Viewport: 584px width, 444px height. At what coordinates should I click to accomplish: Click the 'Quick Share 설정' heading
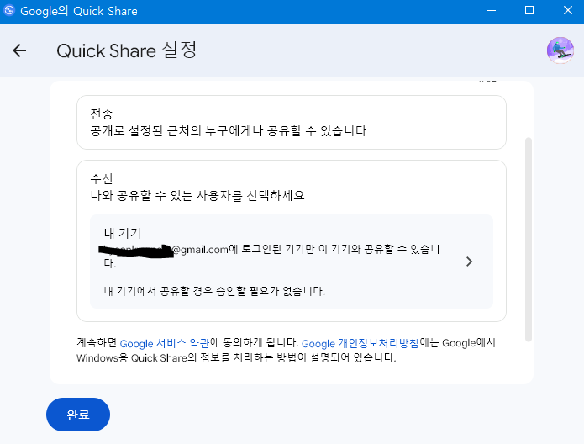tap(127, 50)
